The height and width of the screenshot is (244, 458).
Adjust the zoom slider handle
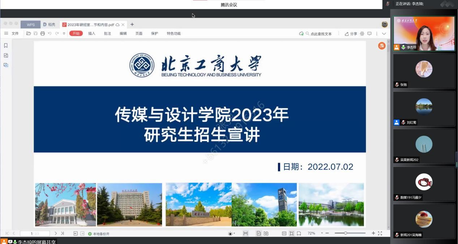coord(346,233)
